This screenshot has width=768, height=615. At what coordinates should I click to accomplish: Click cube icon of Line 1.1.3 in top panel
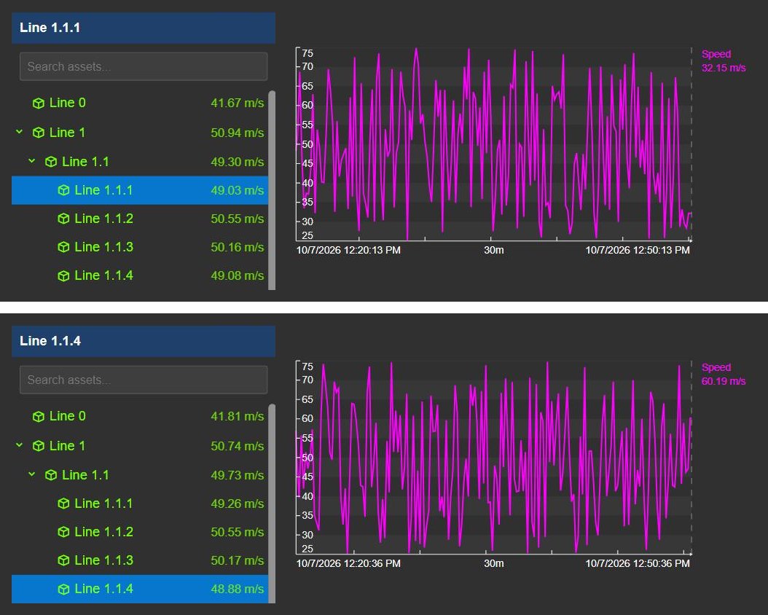coord(63,247)
